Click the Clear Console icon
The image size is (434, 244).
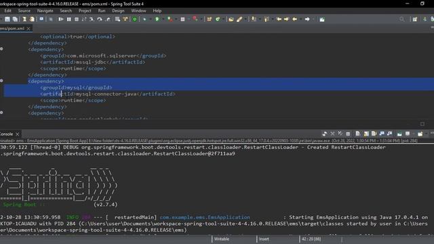coord(357,134)
